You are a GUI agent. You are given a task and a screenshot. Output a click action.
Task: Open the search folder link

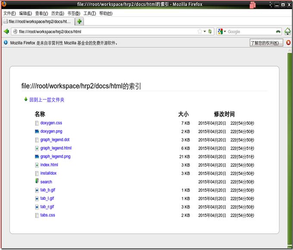tap(46, 182)
